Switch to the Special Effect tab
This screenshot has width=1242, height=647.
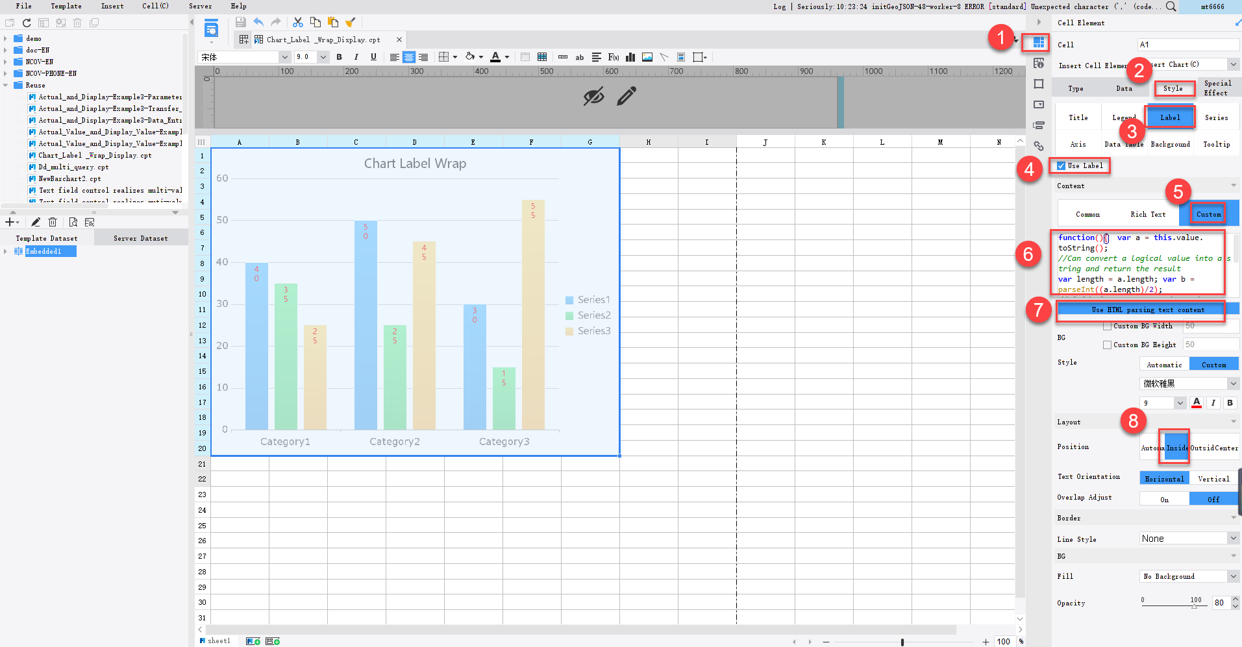[x=1217, y=89]
